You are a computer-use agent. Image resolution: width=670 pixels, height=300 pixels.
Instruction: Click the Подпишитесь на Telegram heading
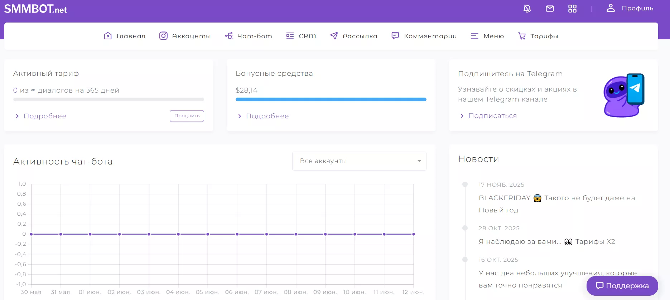(x=510, y=74)
